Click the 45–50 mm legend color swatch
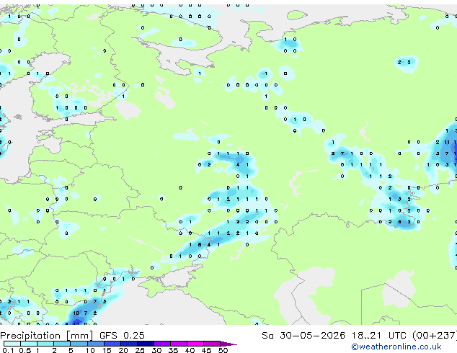Screen dimensions: 457x353 (212, 344)
